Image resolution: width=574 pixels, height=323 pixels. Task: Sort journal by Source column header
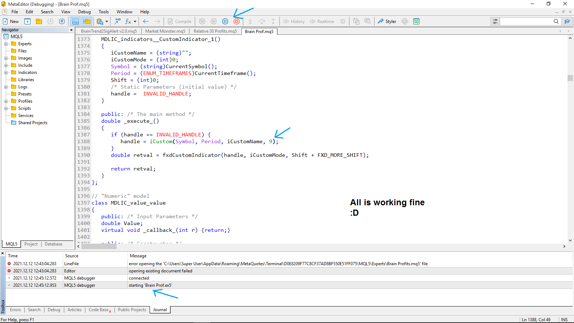click(x=95, y=256)
